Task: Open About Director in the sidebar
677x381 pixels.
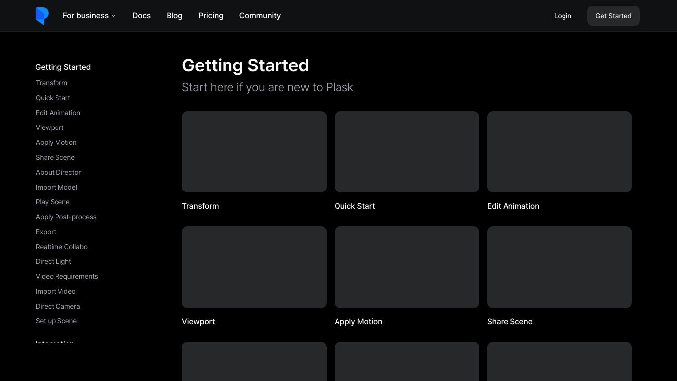Action: coord(58,172)
